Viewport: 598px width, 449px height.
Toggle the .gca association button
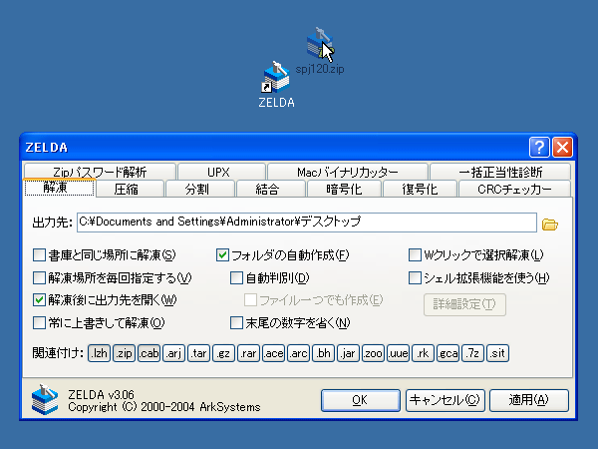[448, 353]
